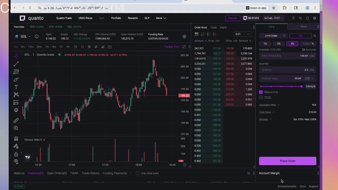The image size is (338, 190).
Task: Open the Trade History tab
Action: point(91,173)
